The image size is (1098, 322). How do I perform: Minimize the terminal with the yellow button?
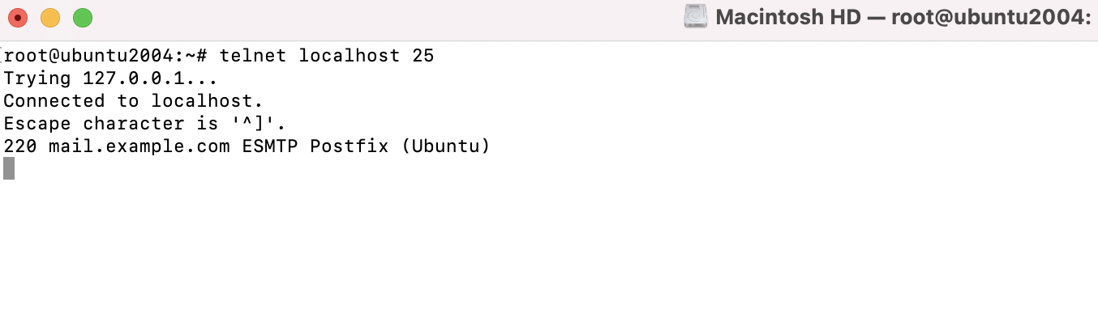tap(49, 17)
